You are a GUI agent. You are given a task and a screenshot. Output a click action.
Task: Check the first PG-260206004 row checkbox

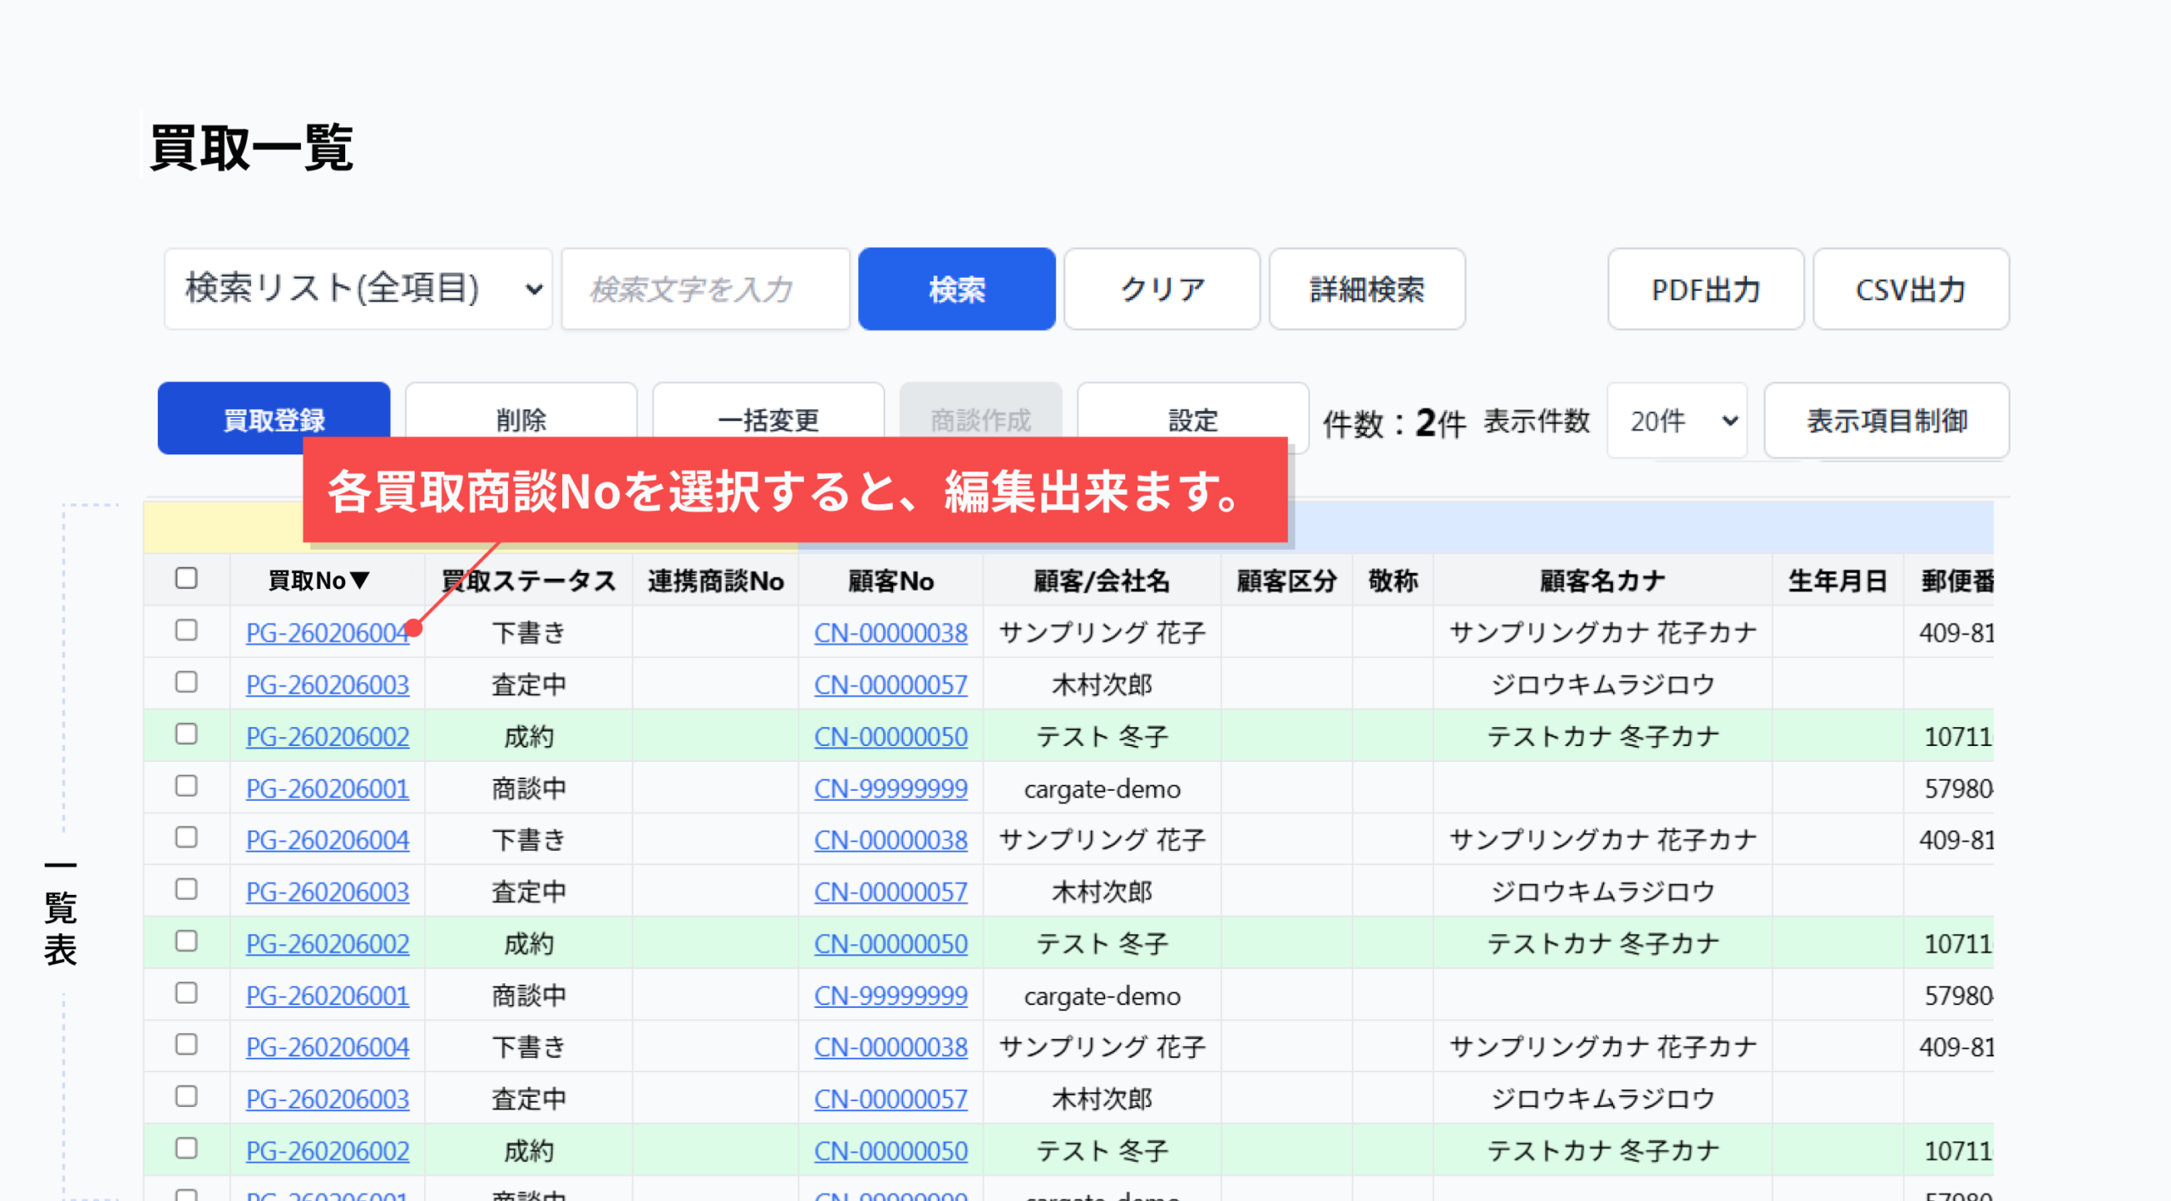point(187,631)
